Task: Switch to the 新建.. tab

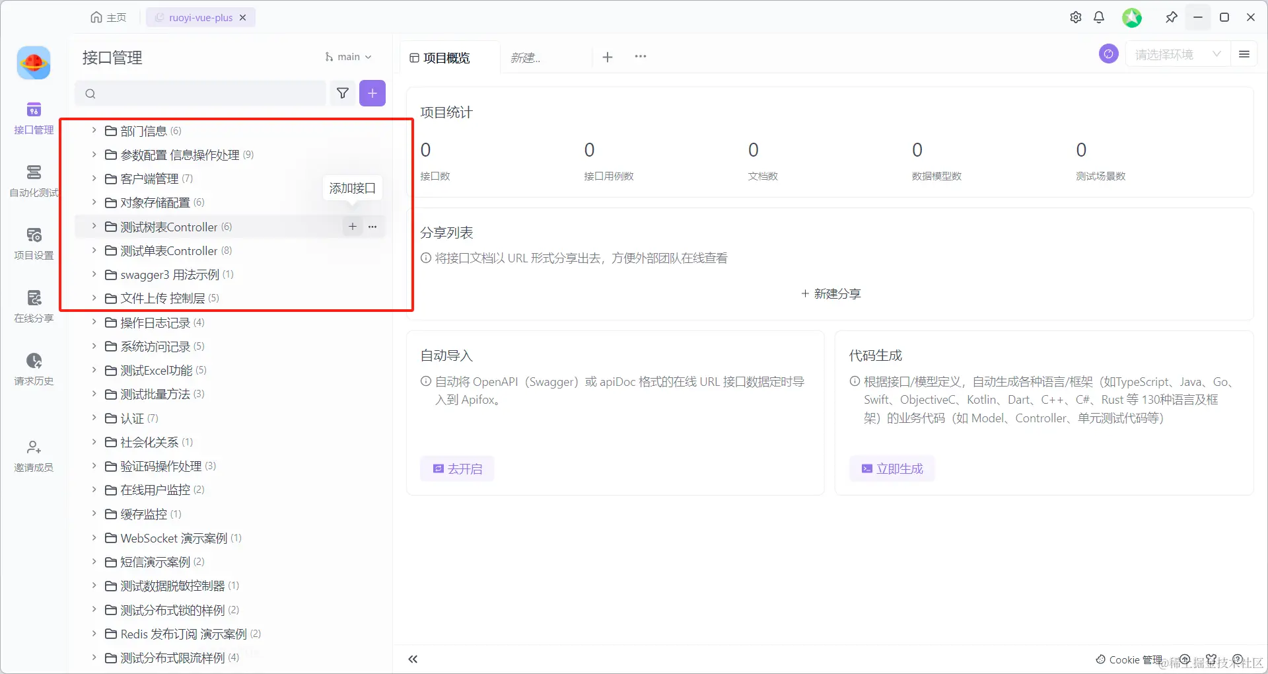Action: click(526, 57)
